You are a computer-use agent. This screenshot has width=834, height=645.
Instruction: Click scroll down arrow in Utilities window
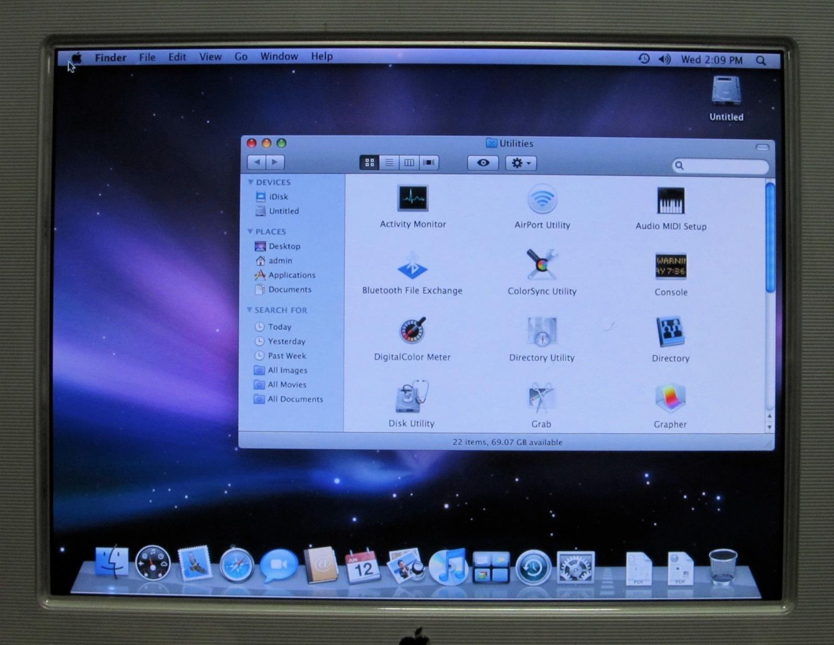point(769,427)
